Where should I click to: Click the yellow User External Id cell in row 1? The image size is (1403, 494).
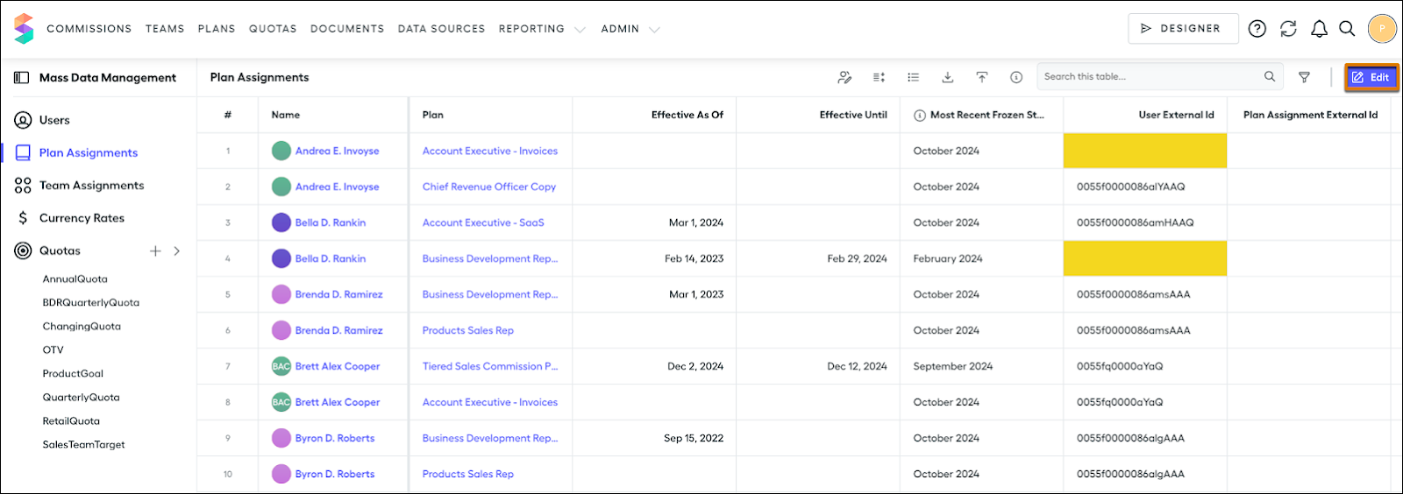tap(1145, 151)
